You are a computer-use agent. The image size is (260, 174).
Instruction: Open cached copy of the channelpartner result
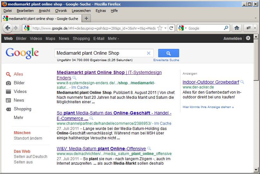(x=163, y=123)
